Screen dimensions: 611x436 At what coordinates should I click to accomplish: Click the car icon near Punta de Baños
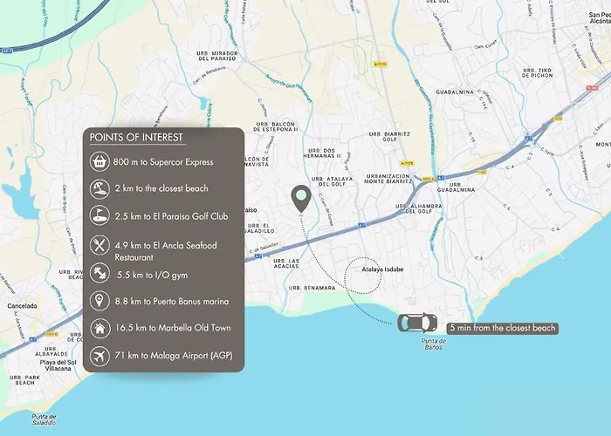coord(417,323)
